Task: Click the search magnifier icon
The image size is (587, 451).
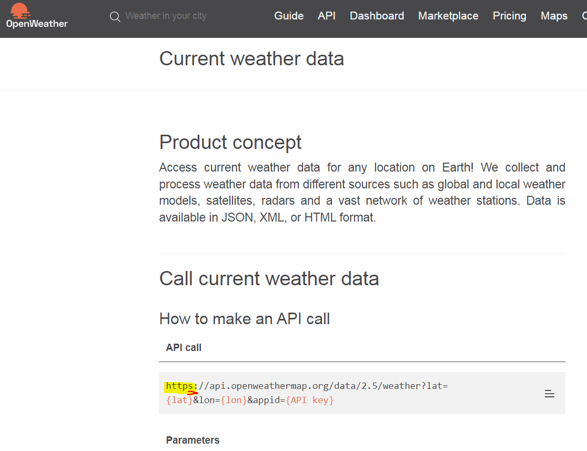Action: [x=115, y=17]
